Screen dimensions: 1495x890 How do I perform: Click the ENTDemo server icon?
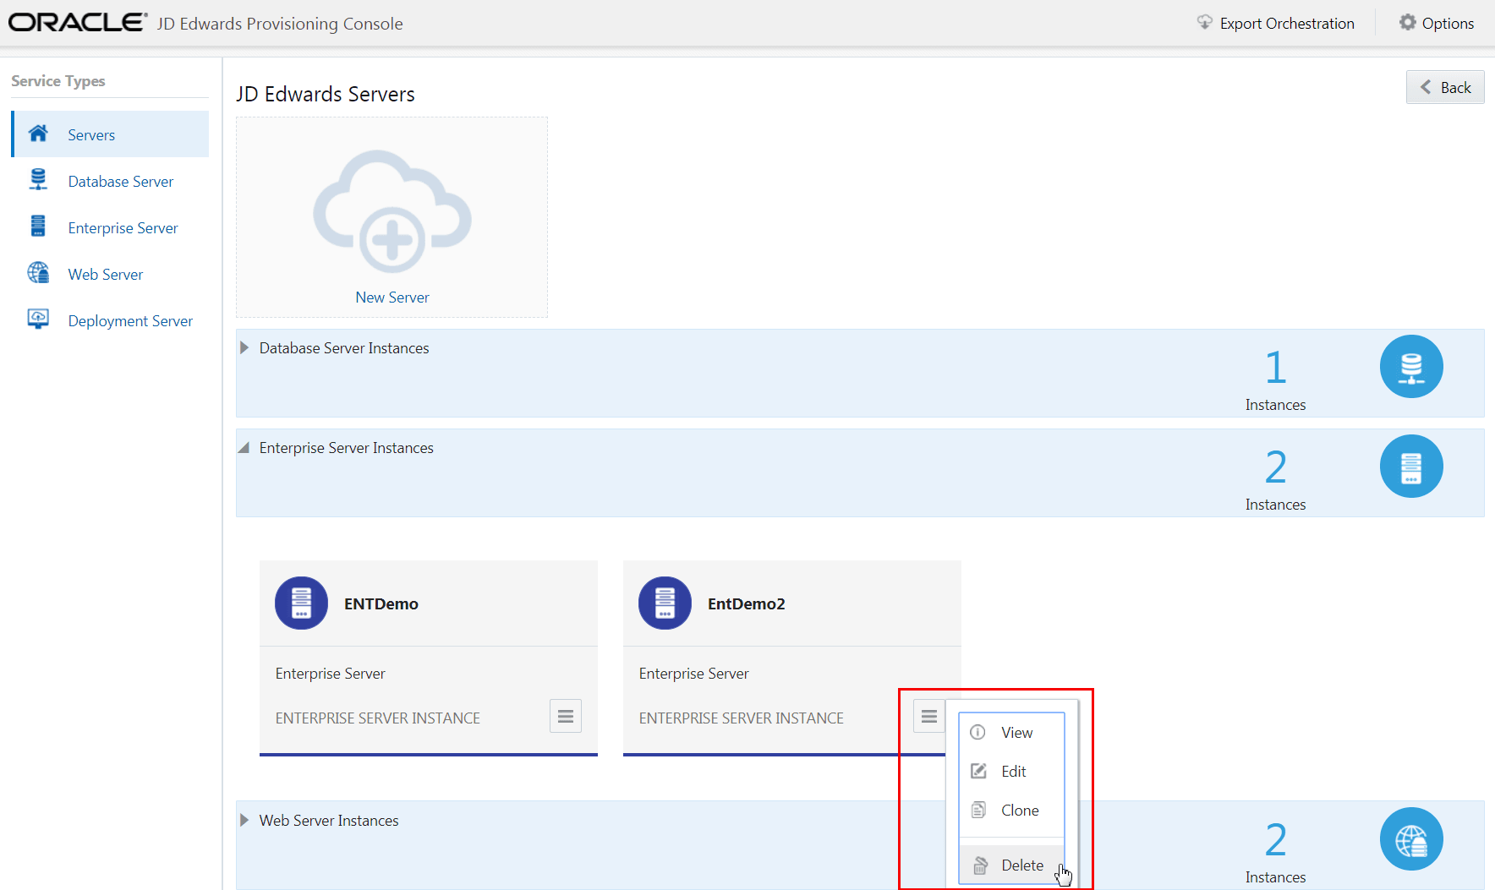[301, 603]
